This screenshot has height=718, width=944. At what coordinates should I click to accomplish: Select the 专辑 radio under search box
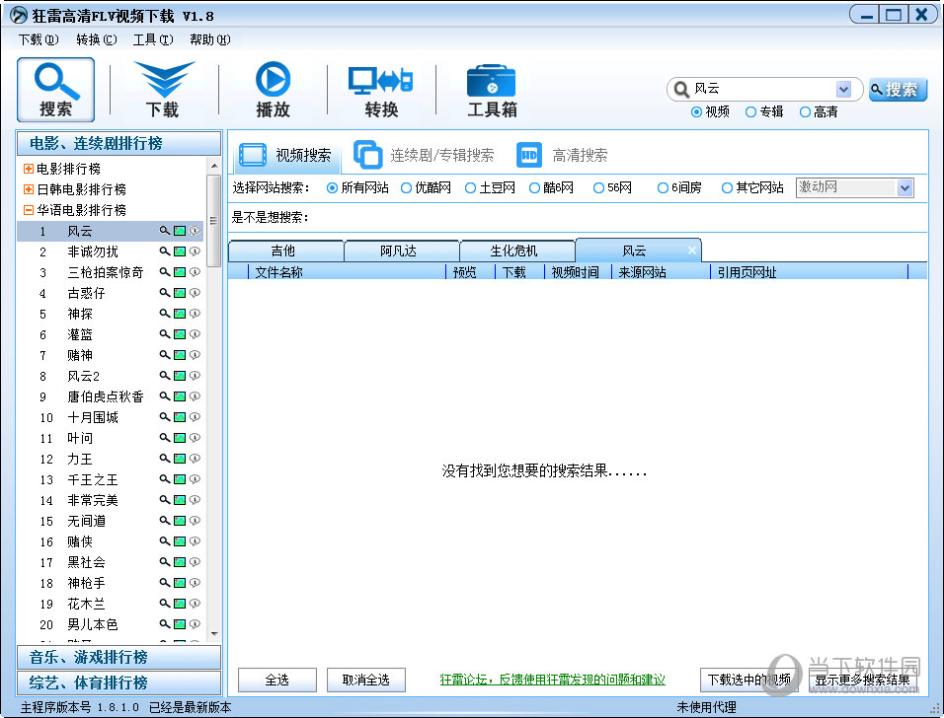(x=750, y=111)
